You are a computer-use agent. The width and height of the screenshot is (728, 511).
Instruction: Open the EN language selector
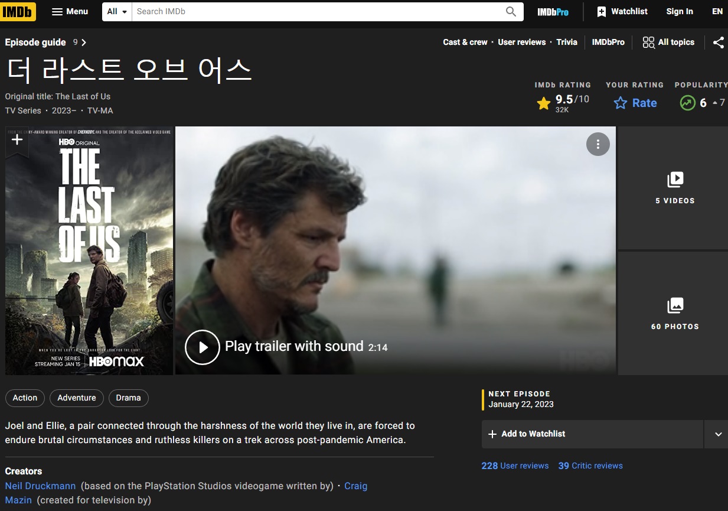(x=717, y=11)
